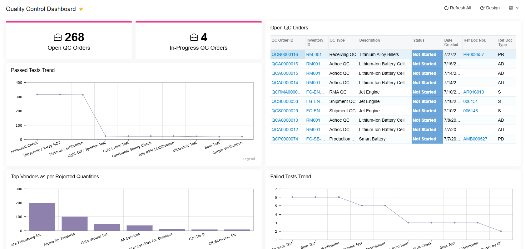525x249 pixels.
Task: Expand the dropdown chevron beside the gear
Action: point(517,8)
